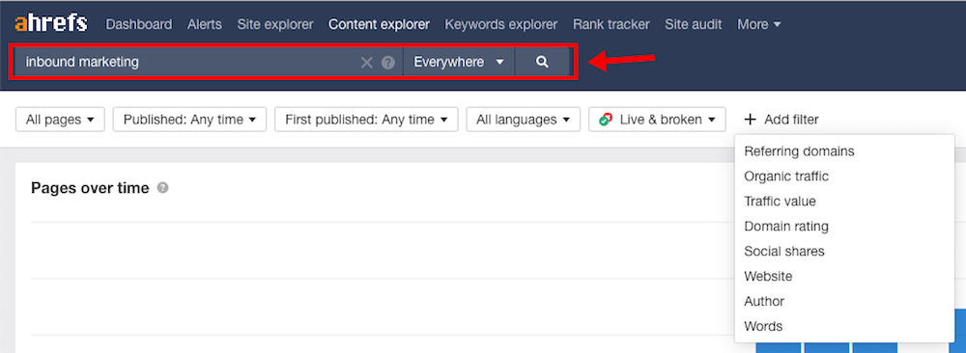This screenshot has width=966, height=353.
Task: Open Keywords explorer
Action: coord(500,25)
